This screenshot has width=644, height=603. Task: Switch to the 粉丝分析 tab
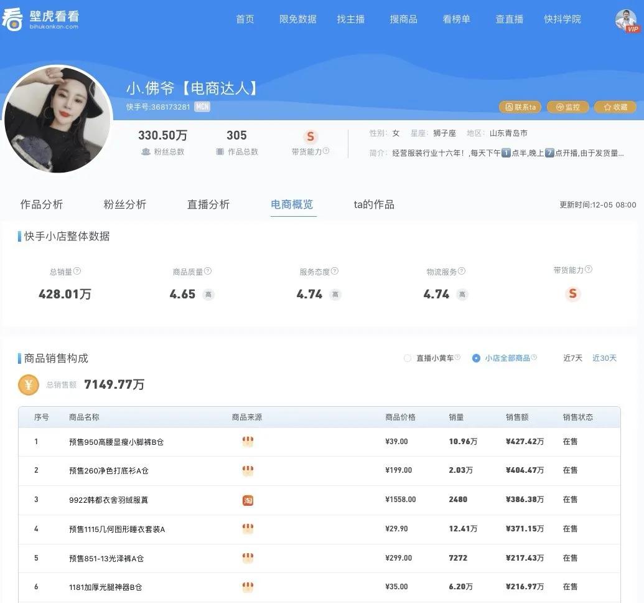(124, 204)
